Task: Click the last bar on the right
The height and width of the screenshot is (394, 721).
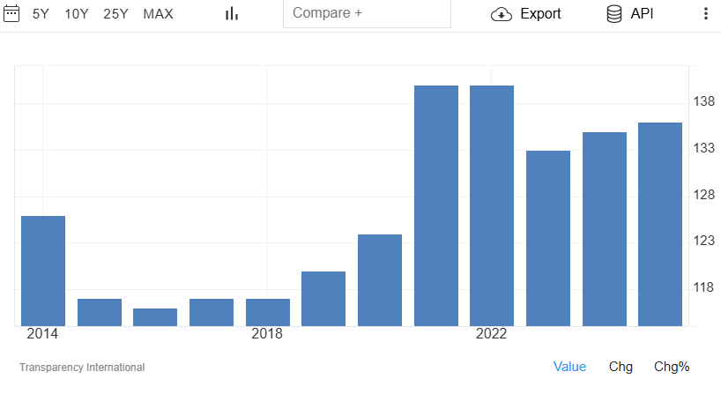Action: [x=660, y=225]
